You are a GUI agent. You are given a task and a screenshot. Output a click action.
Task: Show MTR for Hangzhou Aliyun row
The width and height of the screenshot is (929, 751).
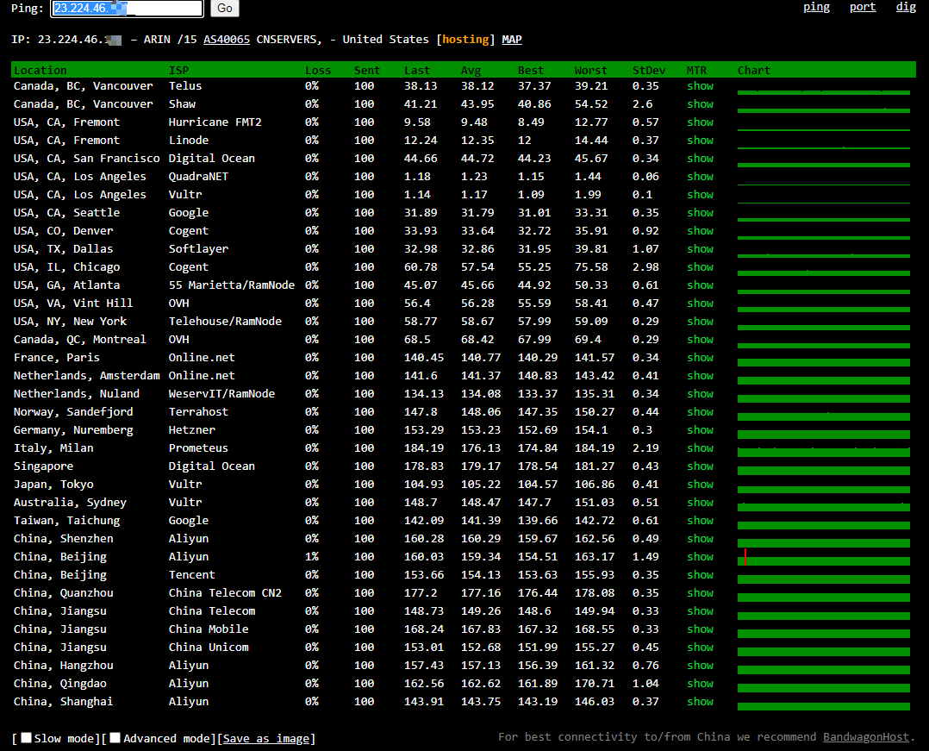tap(700, 665)
